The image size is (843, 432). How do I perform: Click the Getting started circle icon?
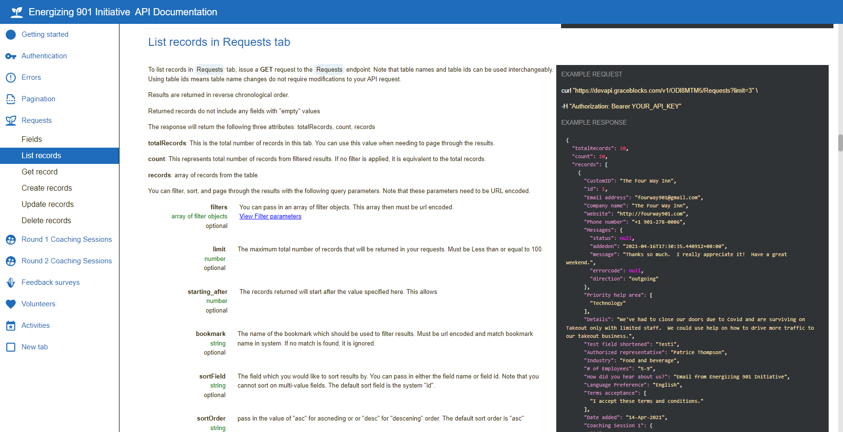[x=11, y=34]
